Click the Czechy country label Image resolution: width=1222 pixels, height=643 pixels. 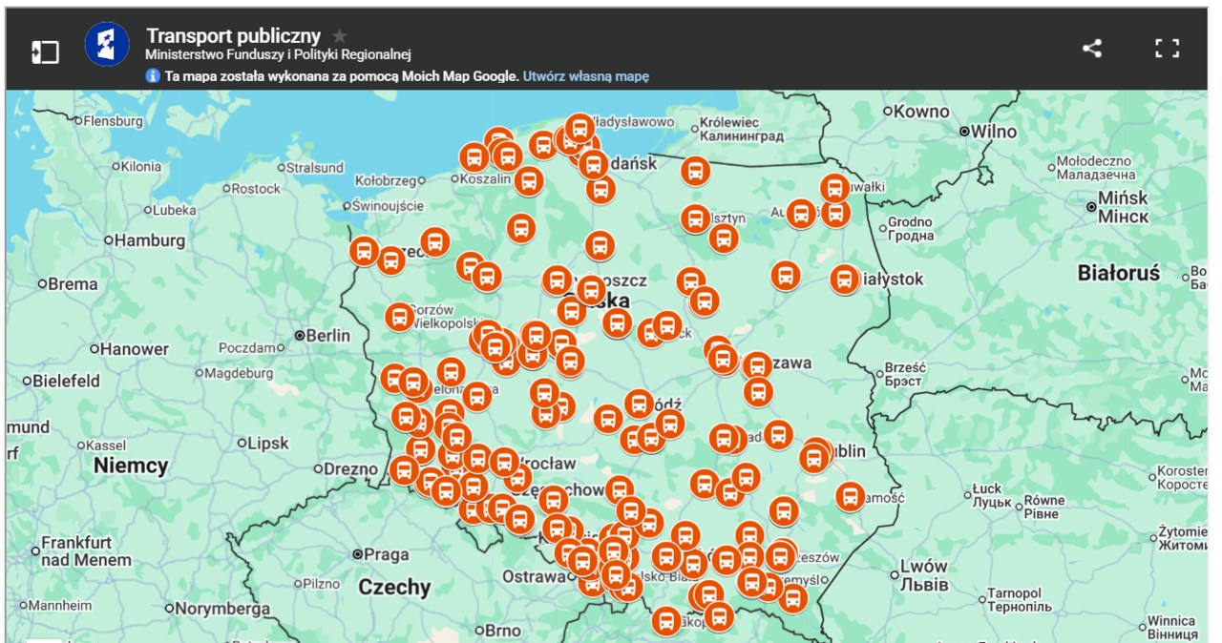click(394, 587)
